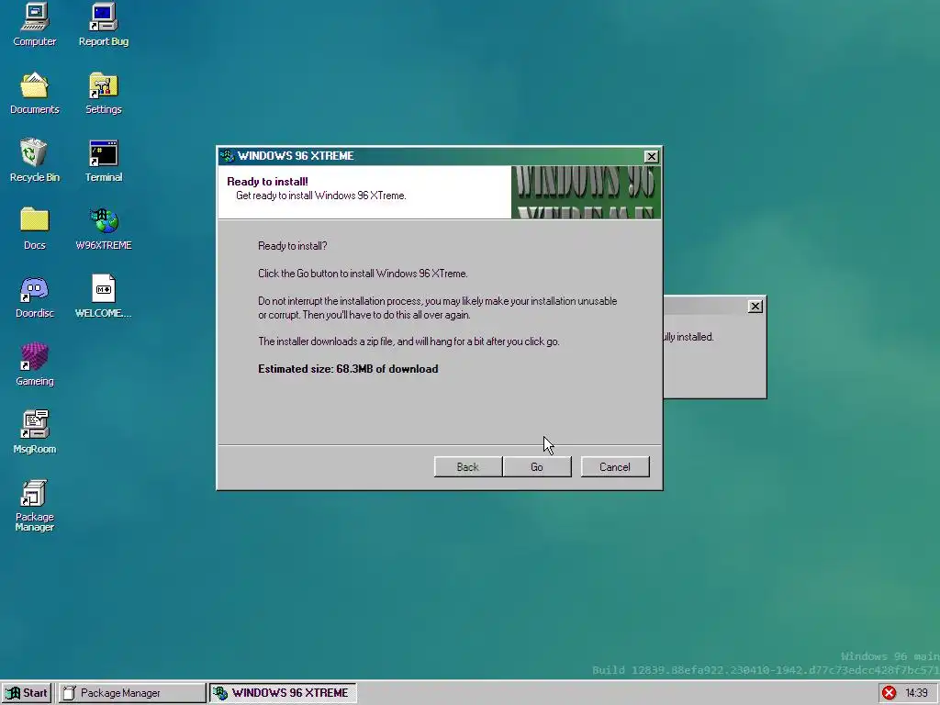The width and height of the screenshot is (940, 705).
Task: Click WINDOWS 96 XTREME taskbar button
Action: (283, 693)
